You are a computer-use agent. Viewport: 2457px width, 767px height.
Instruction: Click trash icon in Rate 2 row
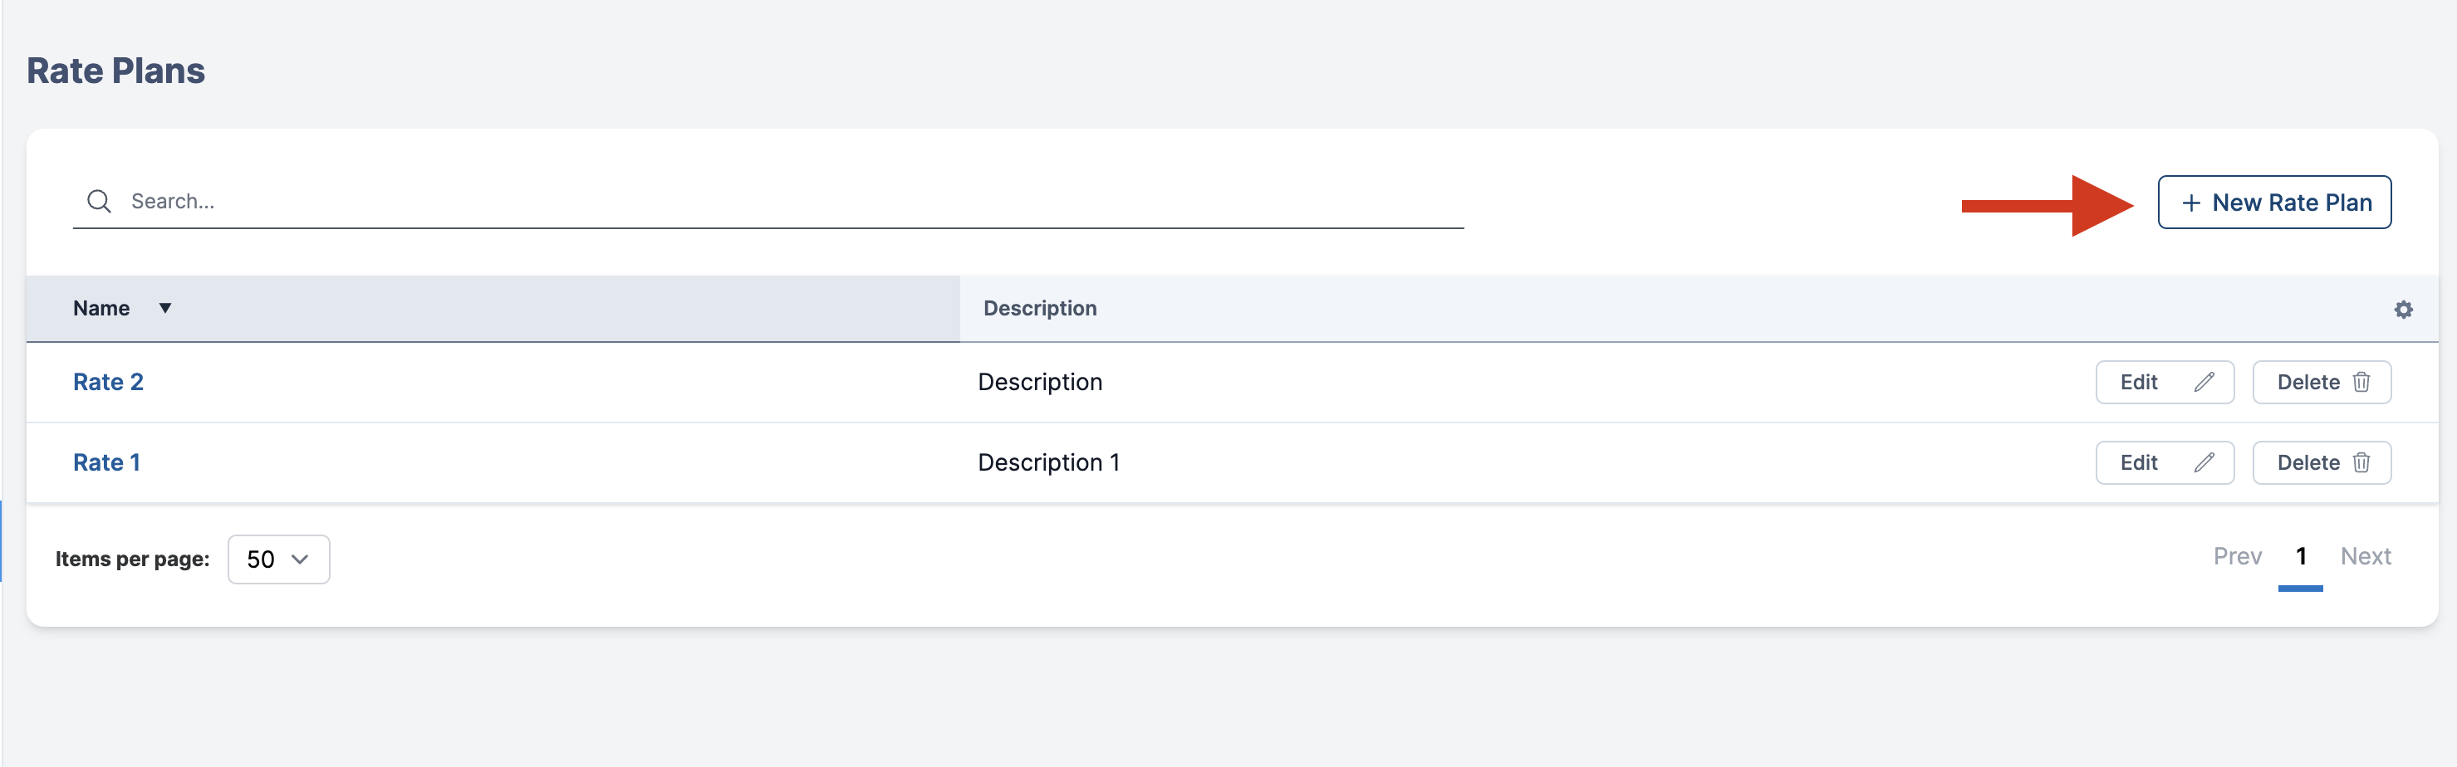(2361, 382)
